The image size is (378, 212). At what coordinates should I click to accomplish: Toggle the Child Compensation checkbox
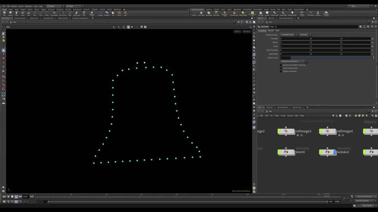pos(281,68)
